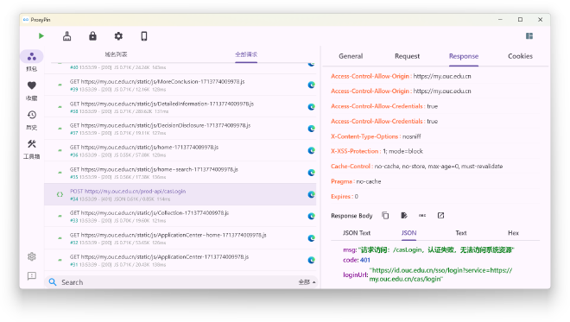Open response body in new window
Image resolution: width=570 pixels, height=322 pixels.
440,216
